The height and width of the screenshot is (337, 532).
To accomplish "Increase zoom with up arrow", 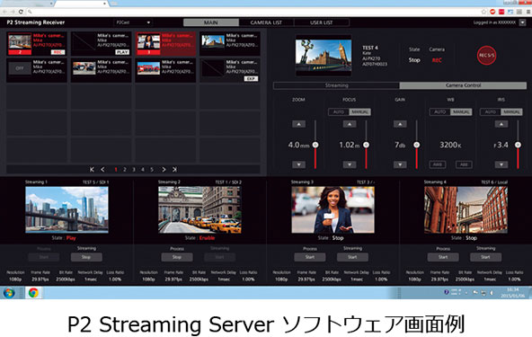I will point(298,124).
